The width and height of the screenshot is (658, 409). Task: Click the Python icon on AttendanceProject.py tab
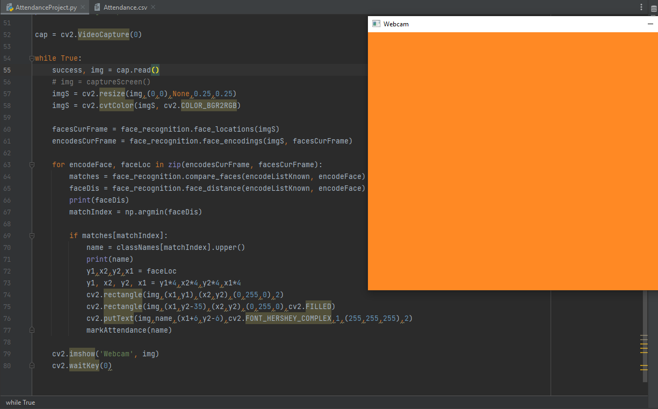point(10,8)
